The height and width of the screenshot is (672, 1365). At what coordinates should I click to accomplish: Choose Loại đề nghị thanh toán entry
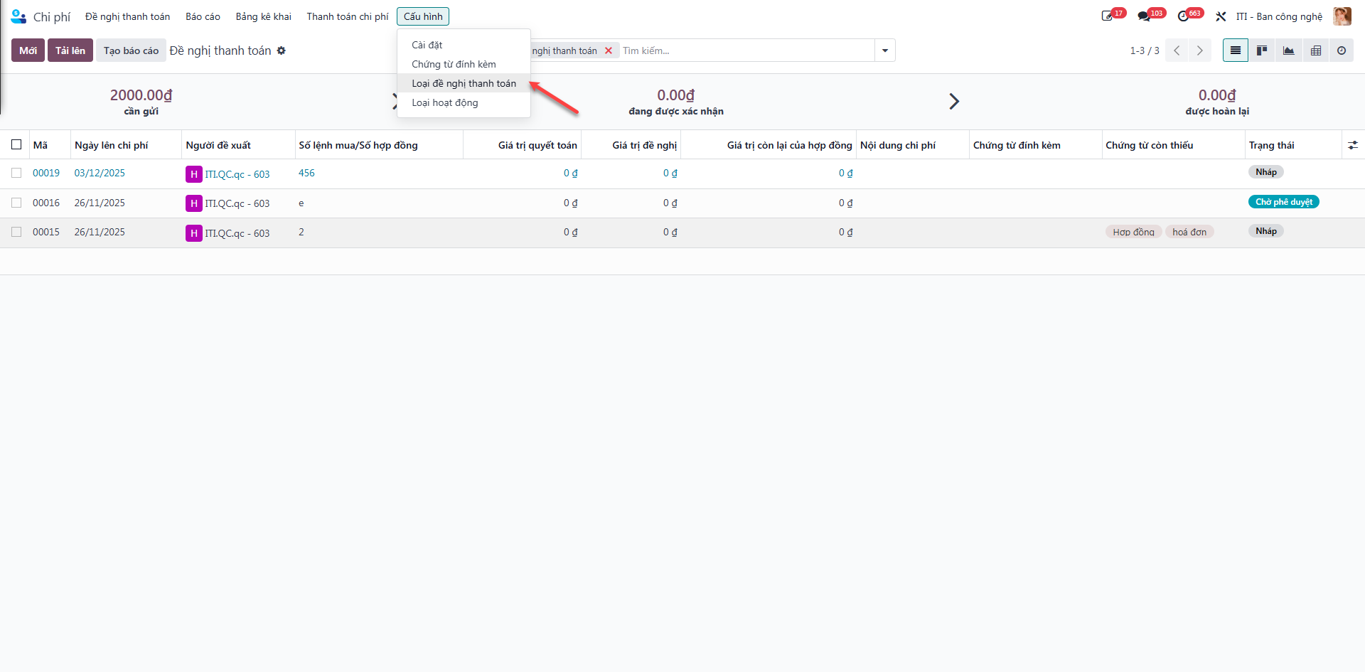(464, 83)
